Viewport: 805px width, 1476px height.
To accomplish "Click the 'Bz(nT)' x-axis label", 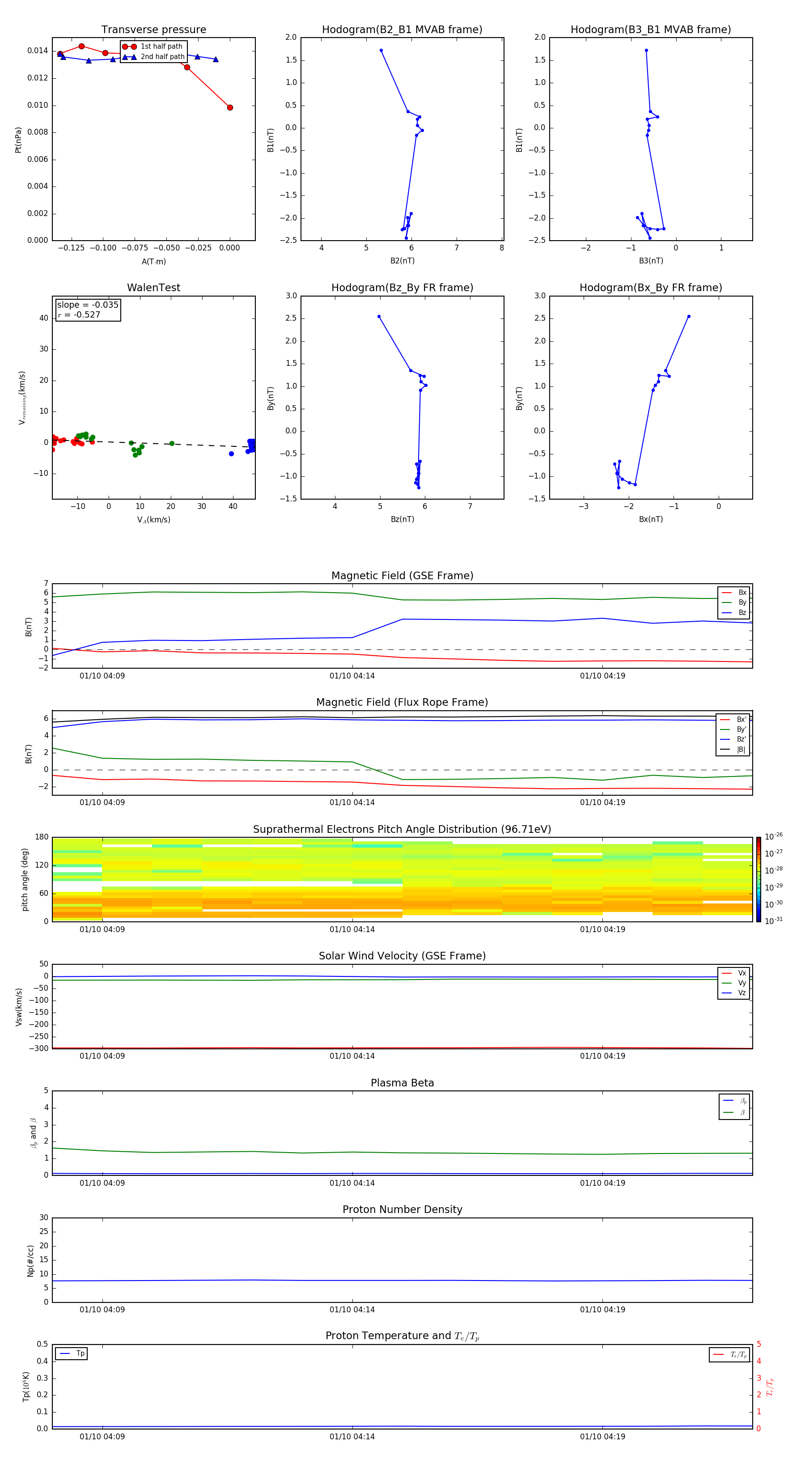I will click(402, 519).
